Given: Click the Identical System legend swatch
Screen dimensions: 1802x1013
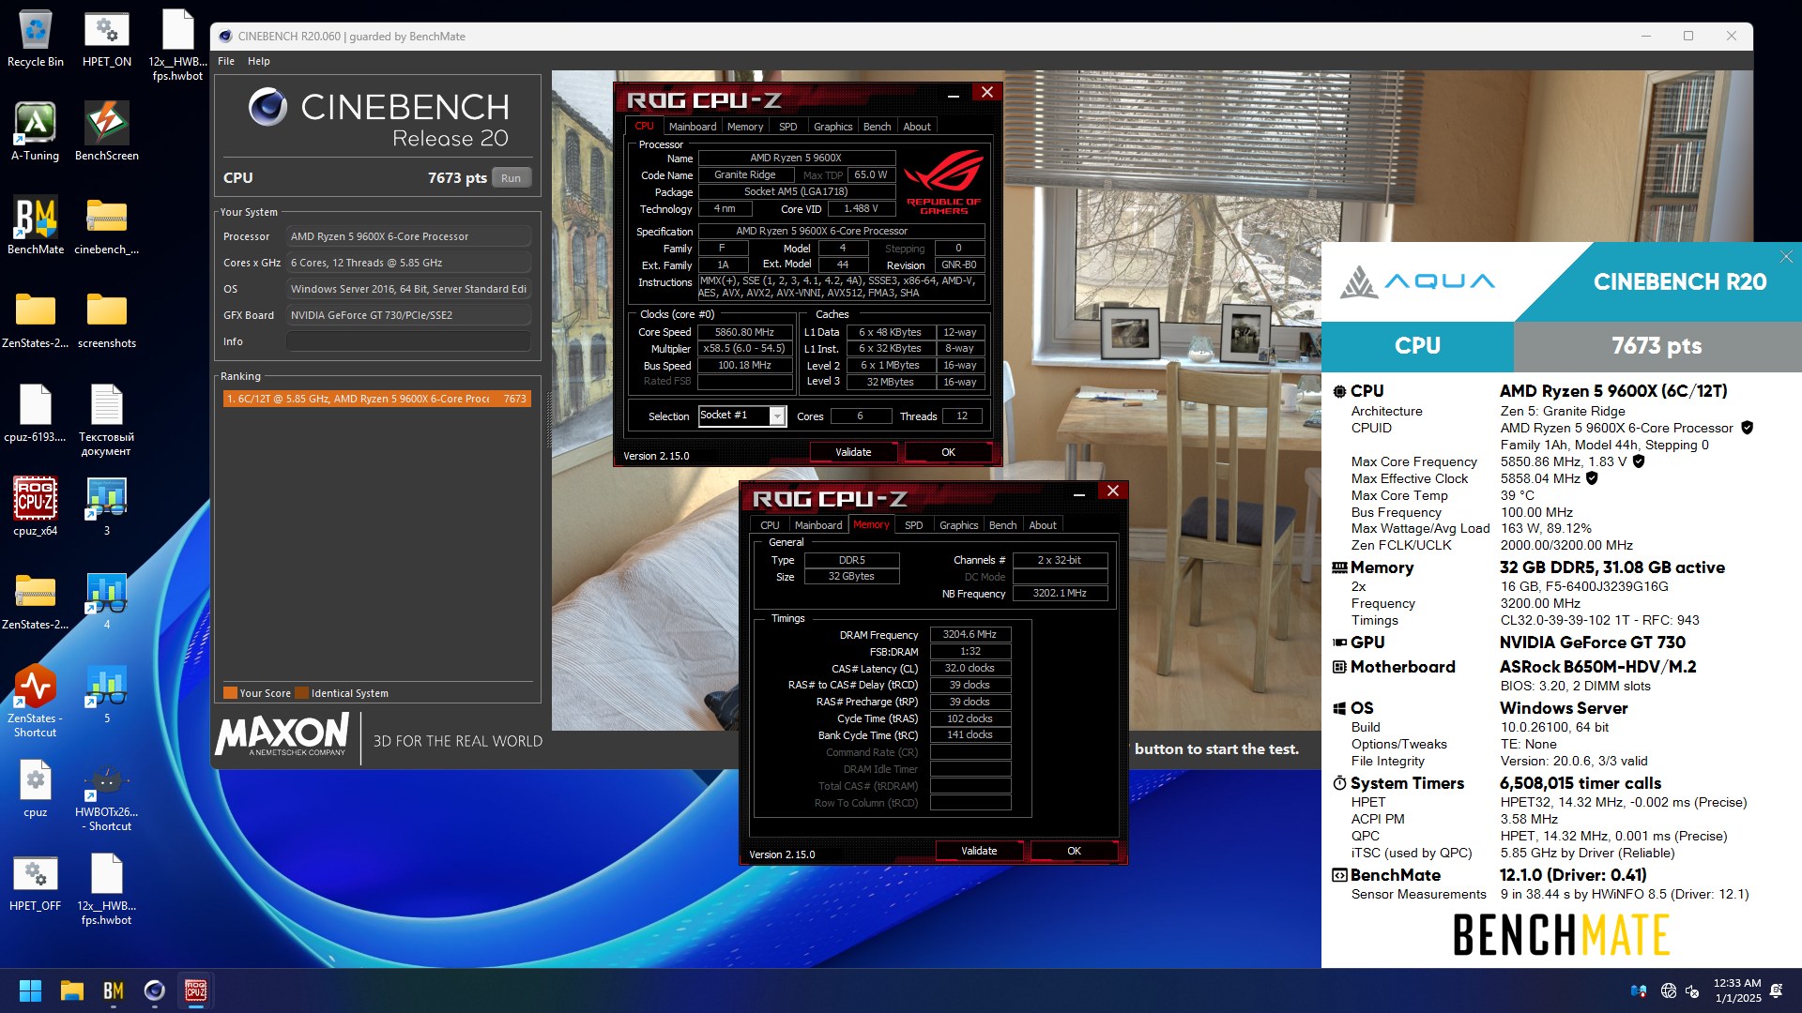Looking at the screenshot, I should [302, 693].
